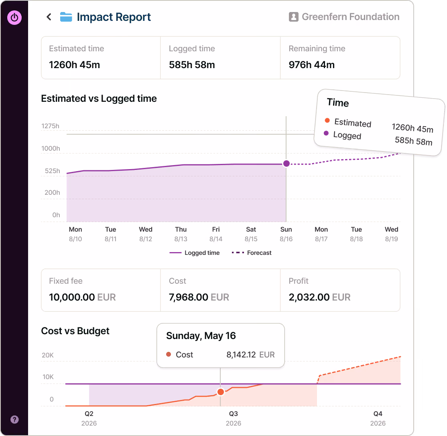
Task: Click the Remaining time summary card
Action: point(340,58)
